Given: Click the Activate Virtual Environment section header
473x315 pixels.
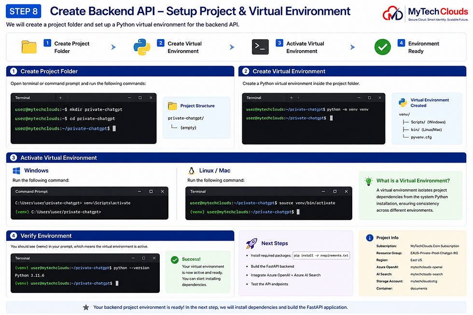Looking at the screenshot, I should (236, 158).
